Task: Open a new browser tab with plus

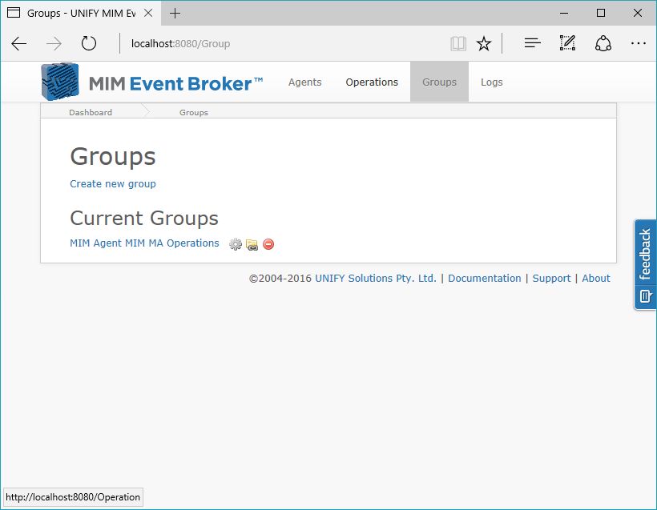Action: [175, 14]
